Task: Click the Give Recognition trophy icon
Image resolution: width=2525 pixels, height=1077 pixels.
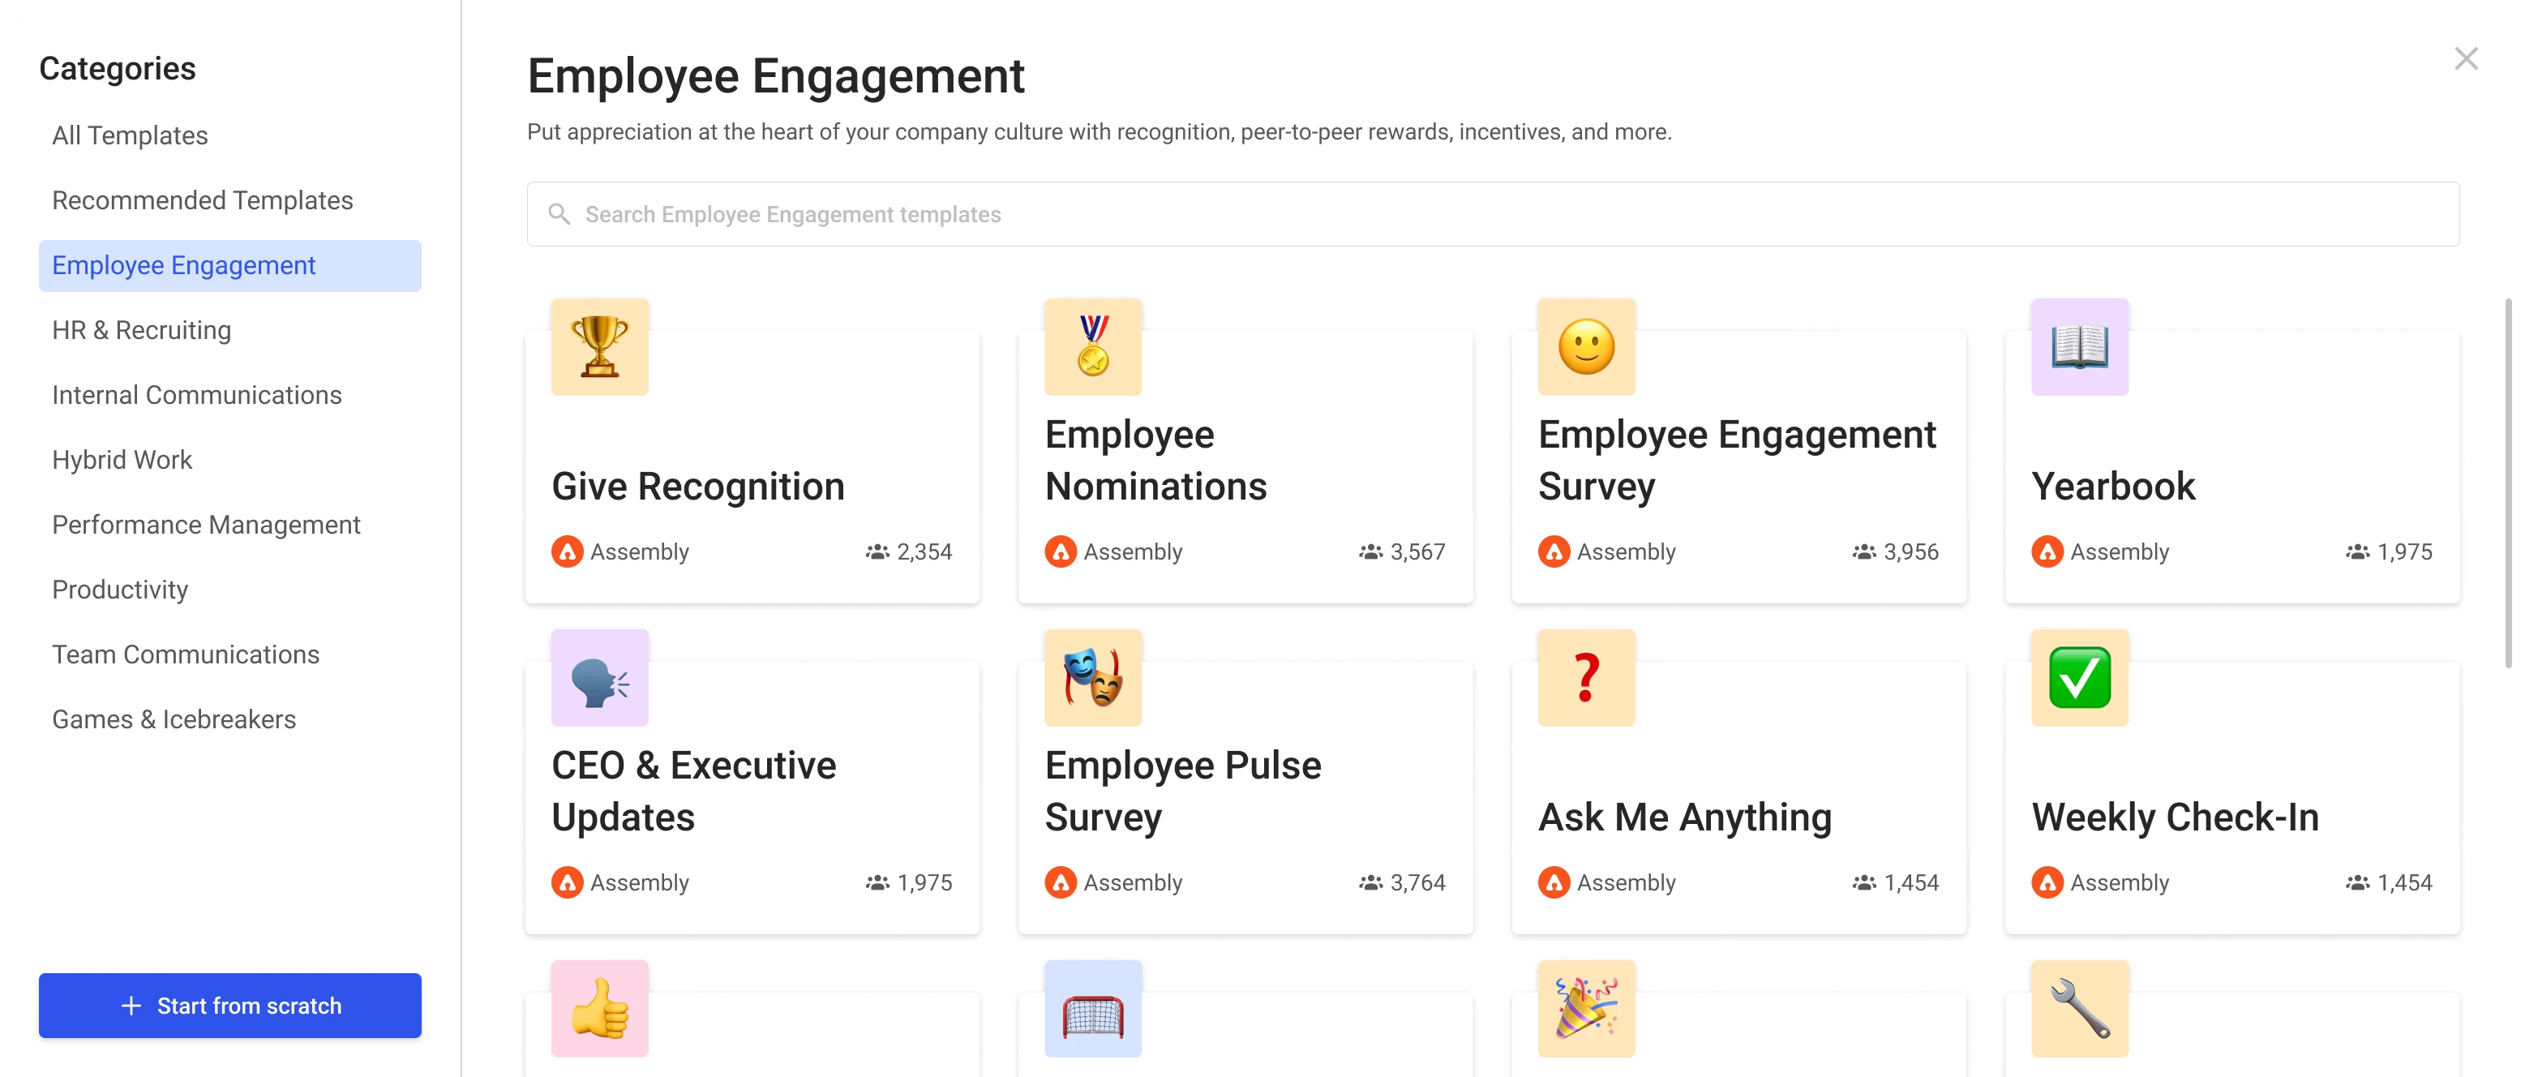Action: [x=601, y=346]
